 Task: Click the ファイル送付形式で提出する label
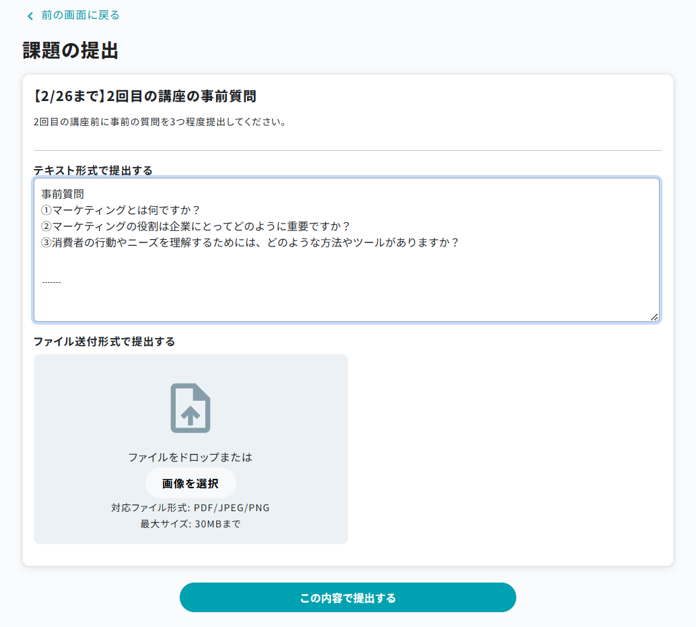104,341
